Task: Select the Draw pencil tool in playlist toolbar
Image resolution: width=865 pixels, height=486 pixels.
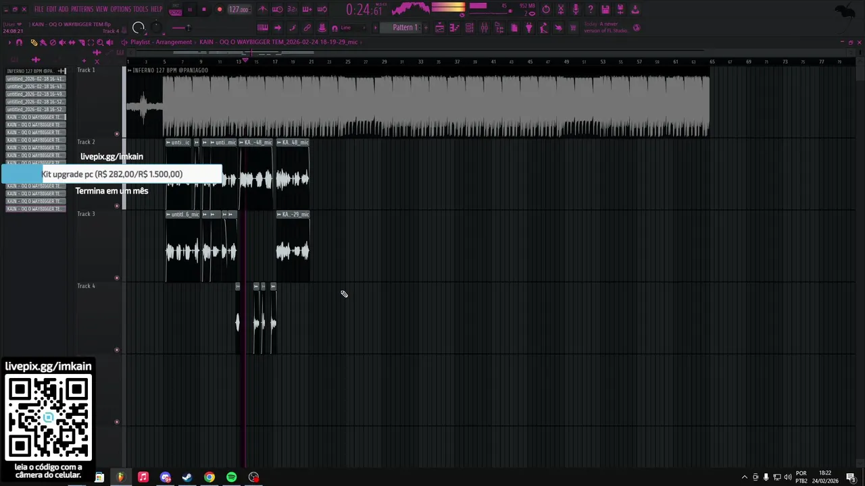Action: (34, 43)
